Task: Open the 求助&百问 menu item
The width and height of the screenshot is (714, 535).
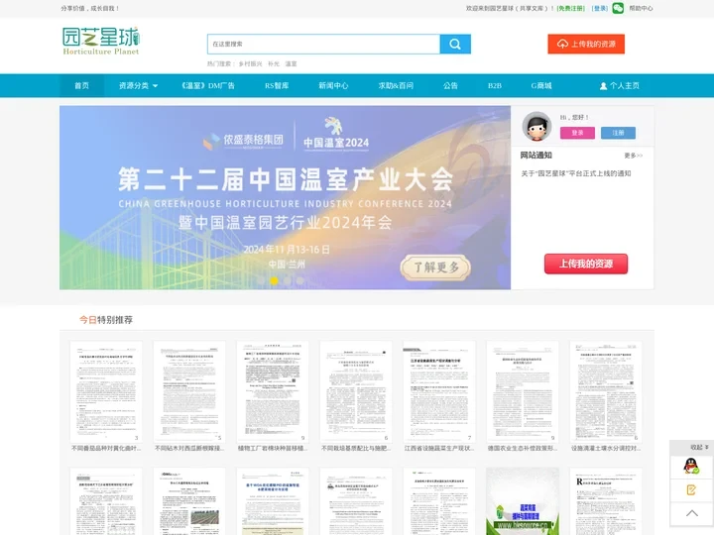Action: click(396, 85)
